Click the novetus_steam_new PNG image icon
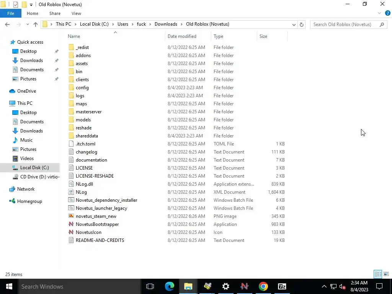 click(71, 216)
